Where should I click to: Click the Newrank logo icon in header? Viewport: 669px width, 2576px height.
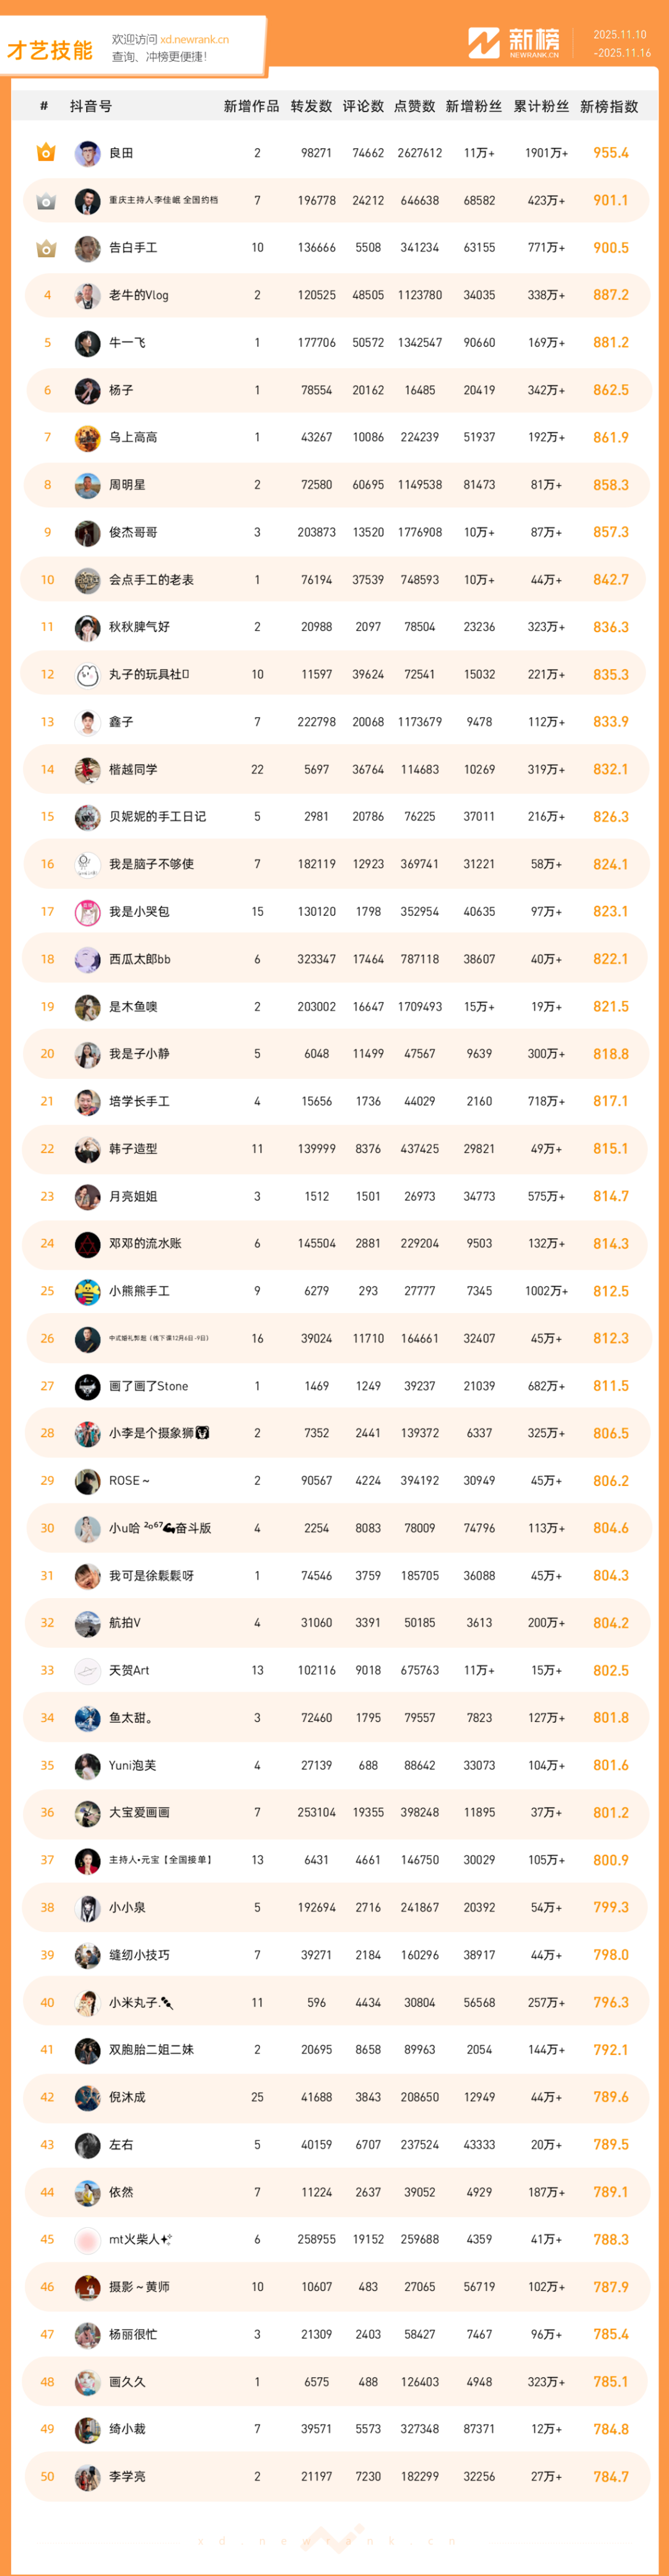484,43
